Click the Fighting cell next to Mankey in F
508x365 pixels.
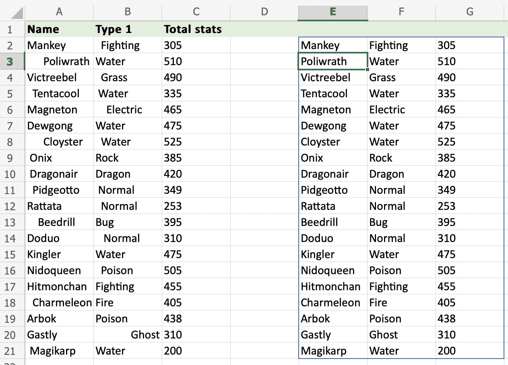(x=401, y=45)
